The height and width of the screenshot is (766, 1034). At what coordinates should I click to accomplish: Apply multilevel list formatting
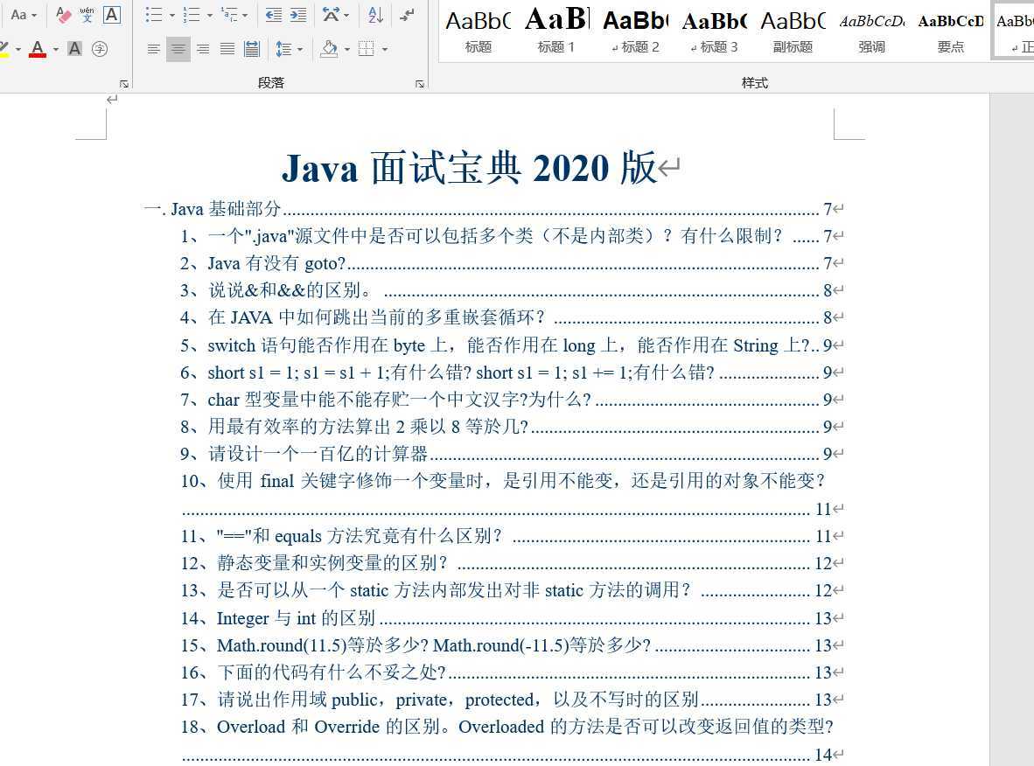[x=229, y=15]
